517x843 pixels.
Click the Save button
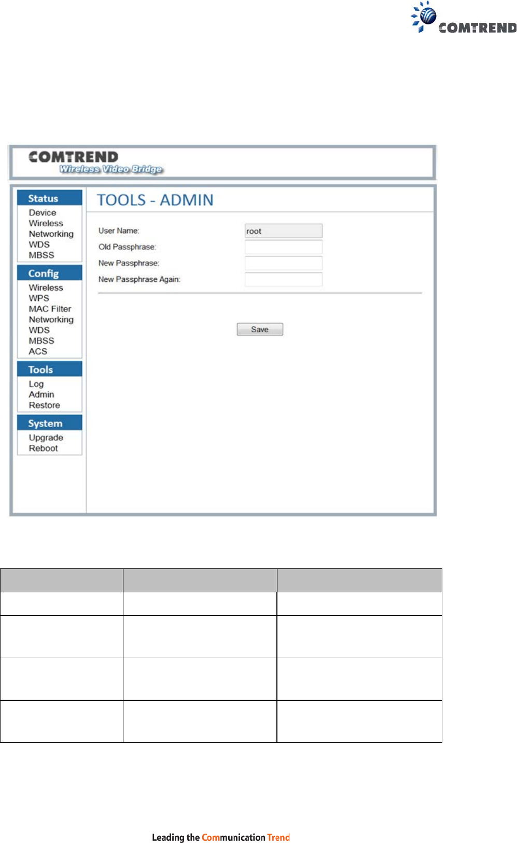click(260, 330)
